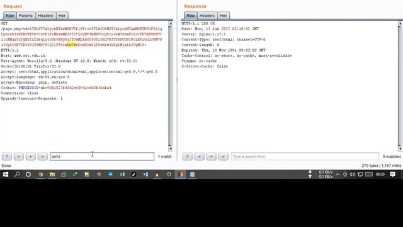
Task: Go to next match in response search
Action: tap(224, 156)
